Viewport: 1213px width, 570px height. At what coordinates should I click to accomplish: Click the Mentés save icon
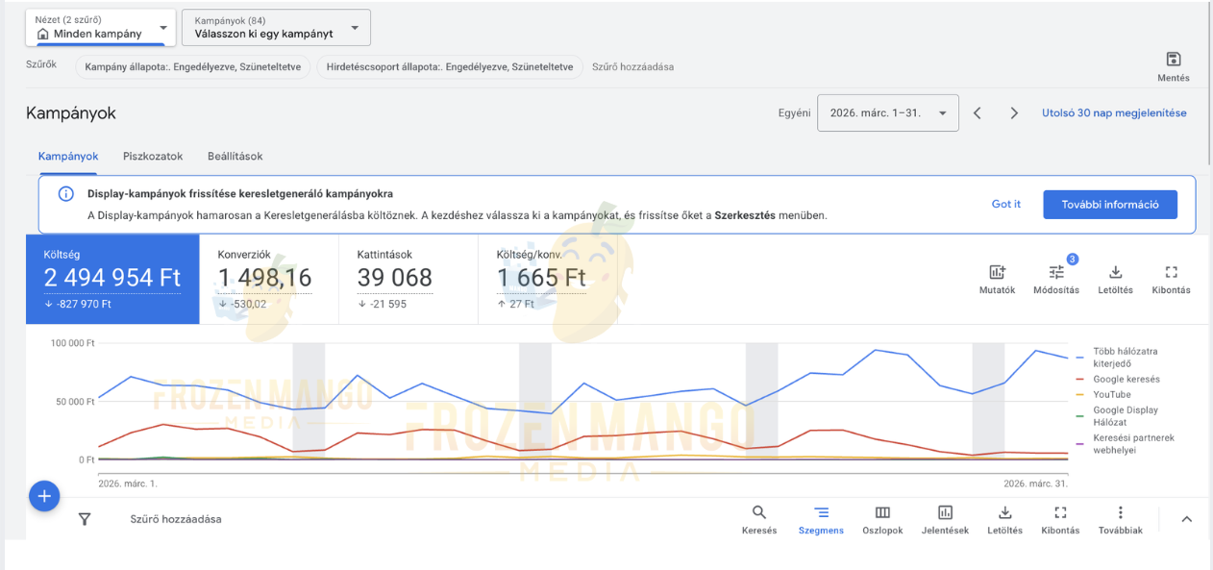click(x=1173, y=60)
